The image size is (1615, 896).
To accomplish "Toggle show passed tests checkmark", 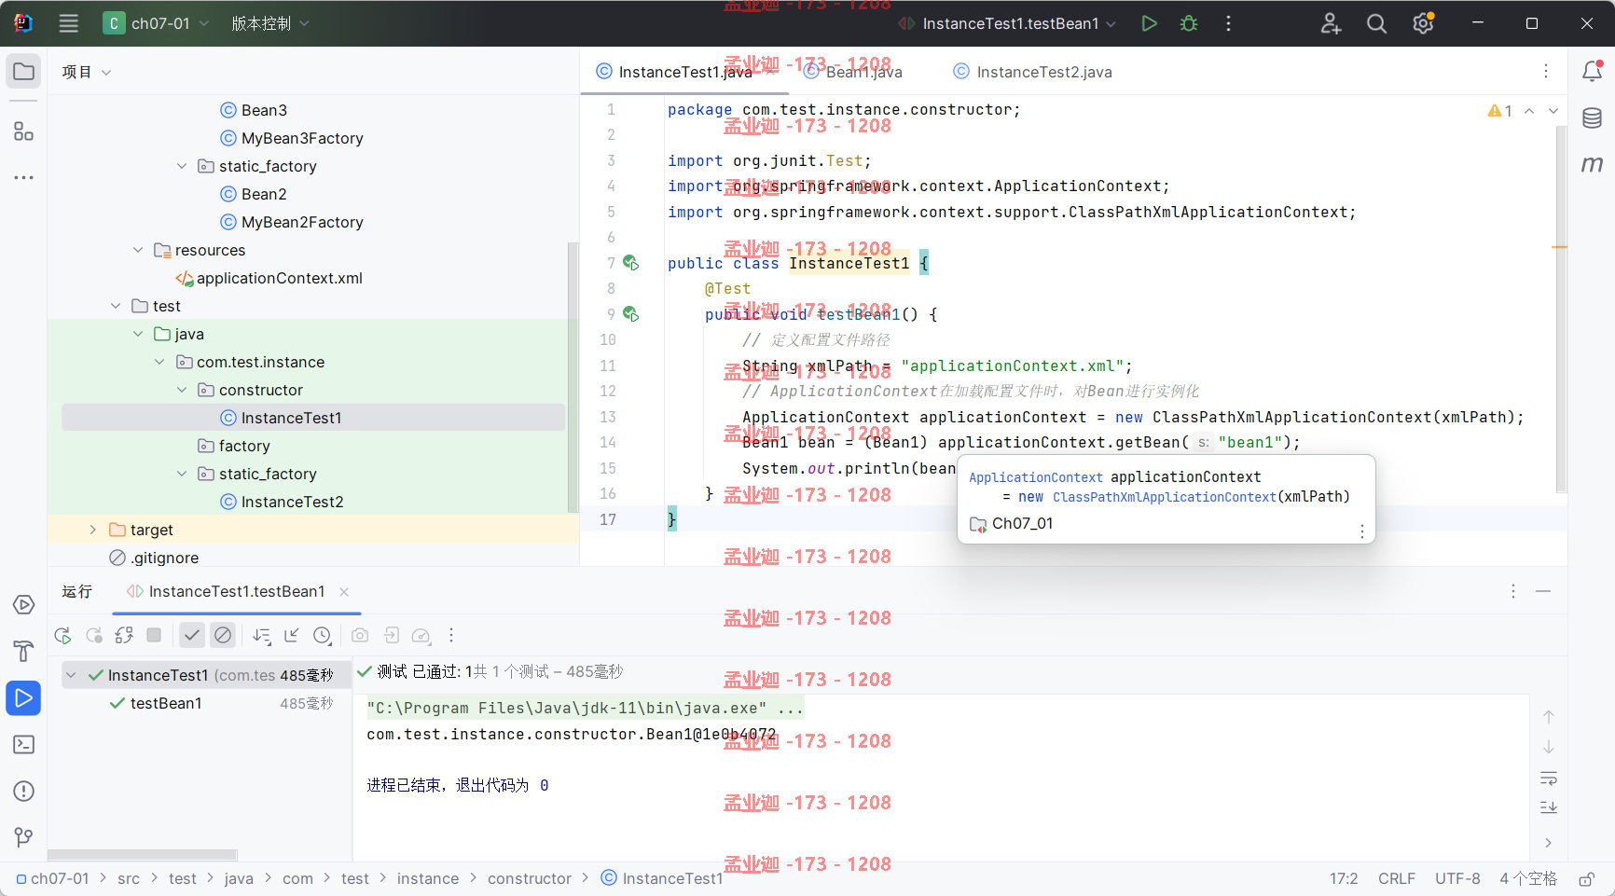I will click(191, 635).
